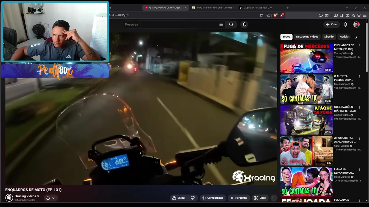
Task: Open FELCA SE ESPANTOU video title
Action: (x=344, y=171)
